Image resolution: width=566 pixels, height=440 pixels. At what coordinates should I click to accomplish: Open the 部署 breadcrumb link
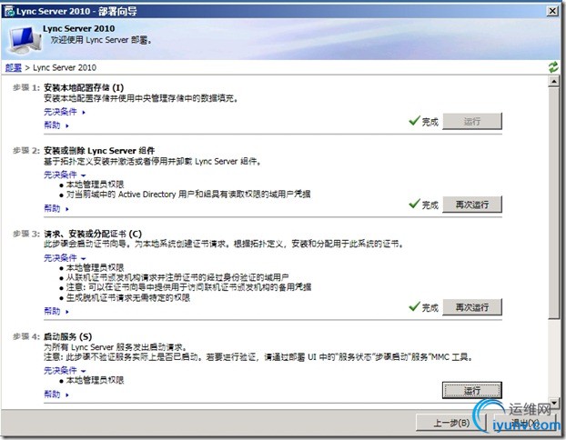14,67
